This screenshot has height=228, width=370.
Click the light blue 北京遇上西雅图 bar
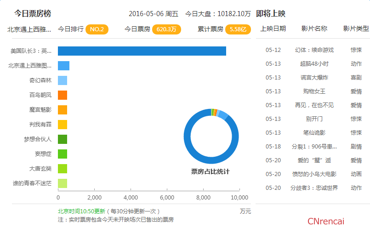[x=63, y=66]
